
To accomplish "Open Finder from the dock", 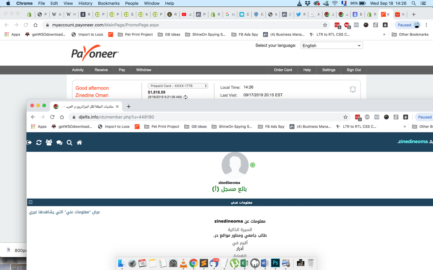I will click(122, 263).
